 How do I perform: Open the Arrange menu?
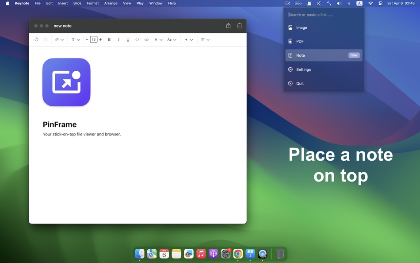tap(111, 3)
